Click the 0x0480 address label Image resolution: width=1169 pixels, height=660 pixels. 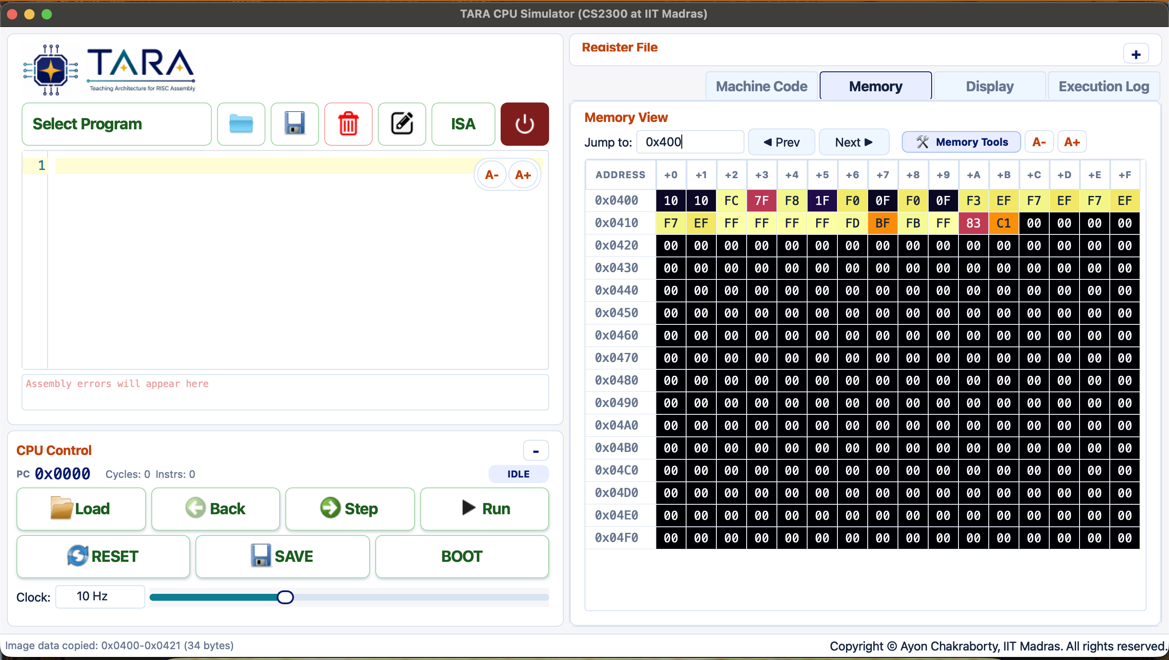(x=616, y=381)
